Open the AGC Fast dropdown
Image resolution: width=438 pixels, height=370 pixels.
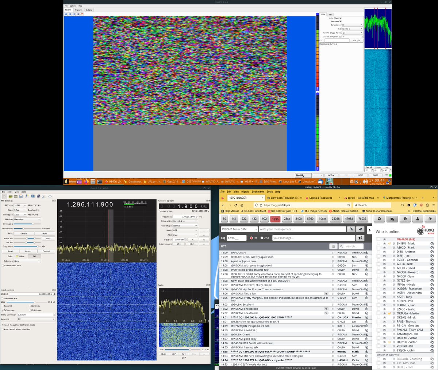point(185,235)
